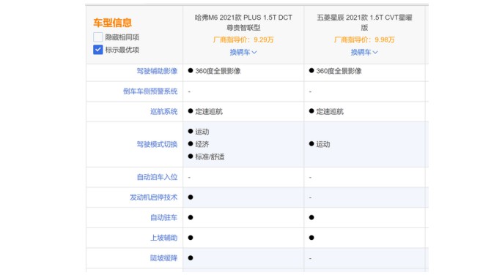Open the 倒车车侧预警系统 parameter link
502x275 pixels.
150,91
